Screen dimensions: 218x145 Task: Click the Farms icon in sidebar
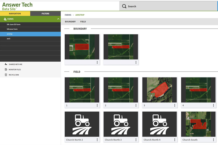coord(5,19)
